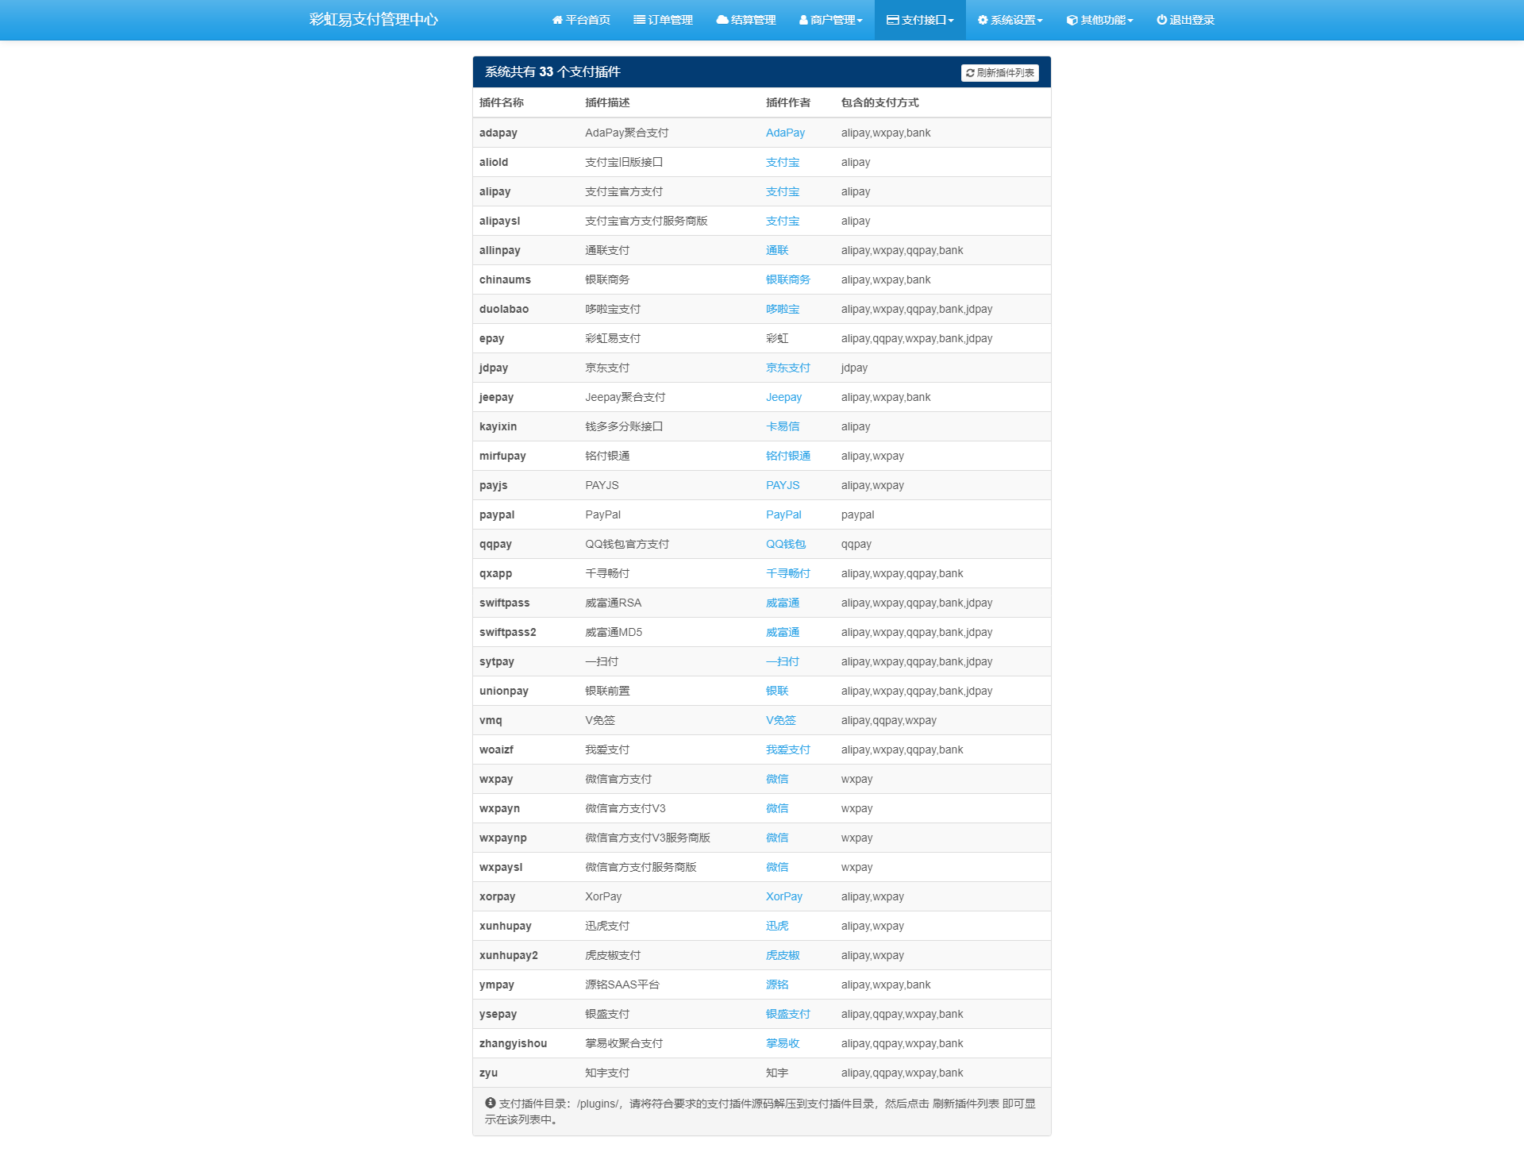Open the 虎皮椒 author link
1524x1152 pixels.
(783, 955)
